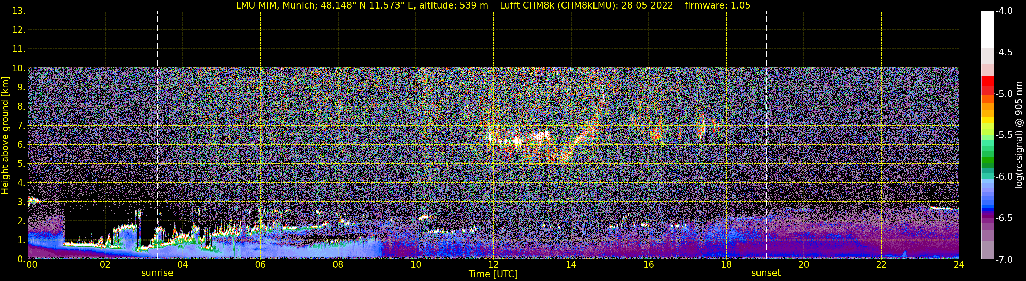This screenshot has width=1026, height=281.
Task: Click the time axis tick label "00"
Action: click(x=31, y=265)
